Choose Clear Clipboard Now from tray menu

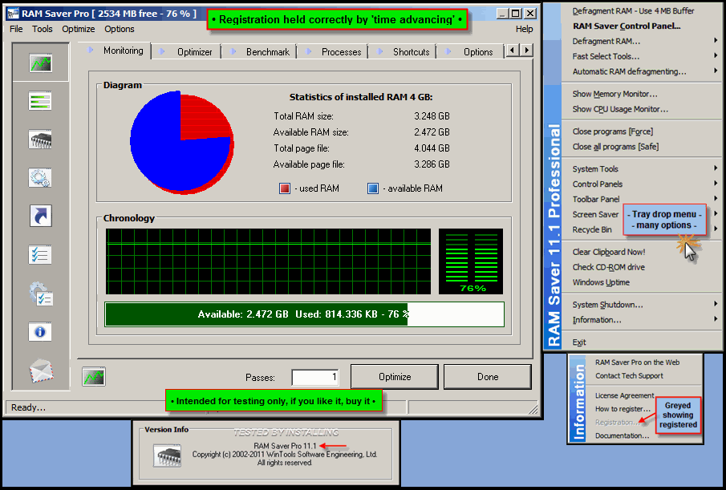click(608, 252)
